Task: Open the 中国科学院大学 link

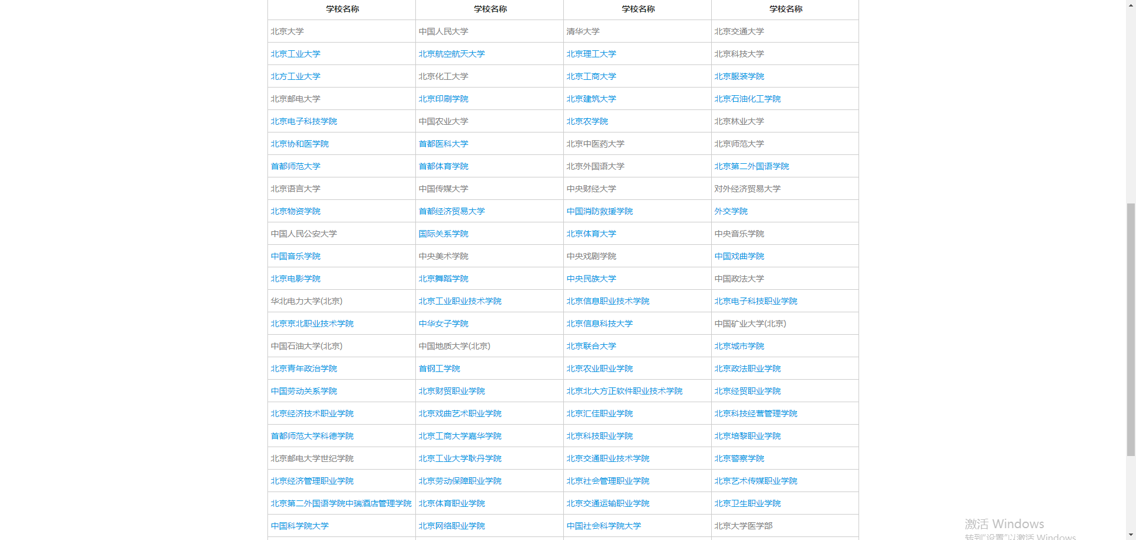Action: click(299, 526)
